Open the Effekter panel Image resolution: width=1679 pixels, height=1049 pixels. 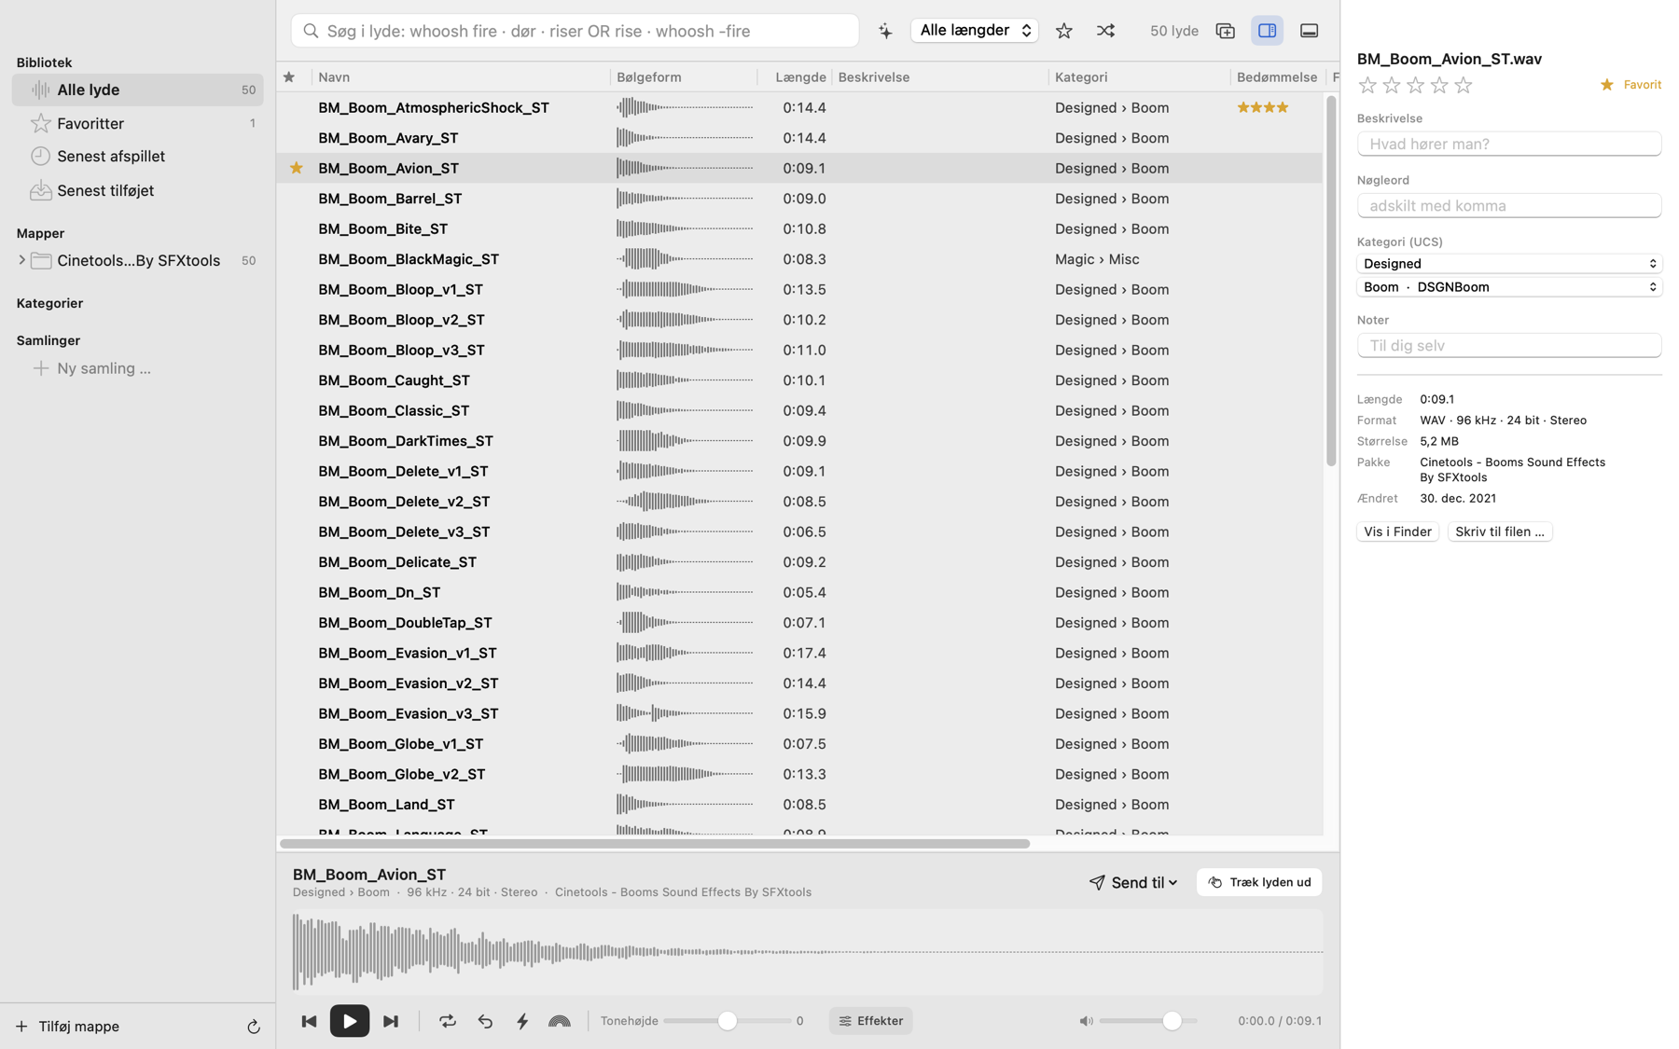coord(871,1021)
